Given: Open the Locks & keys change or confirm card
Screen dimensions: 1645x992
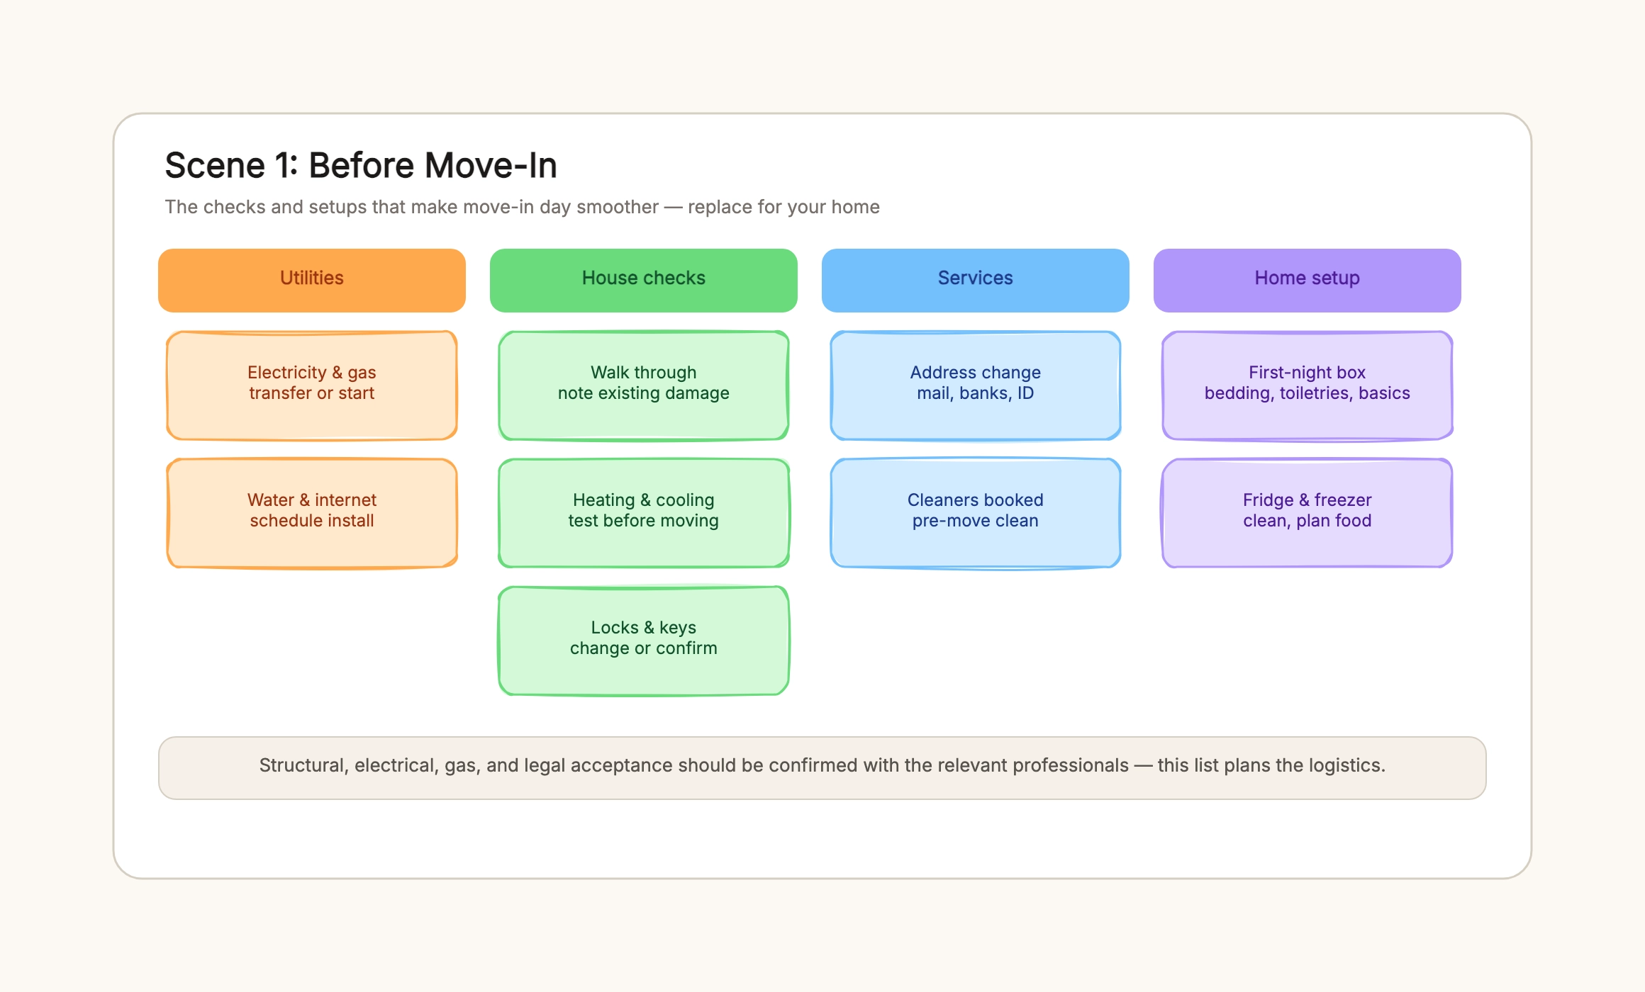Looking at the screenshot, I should pos(644,641).
